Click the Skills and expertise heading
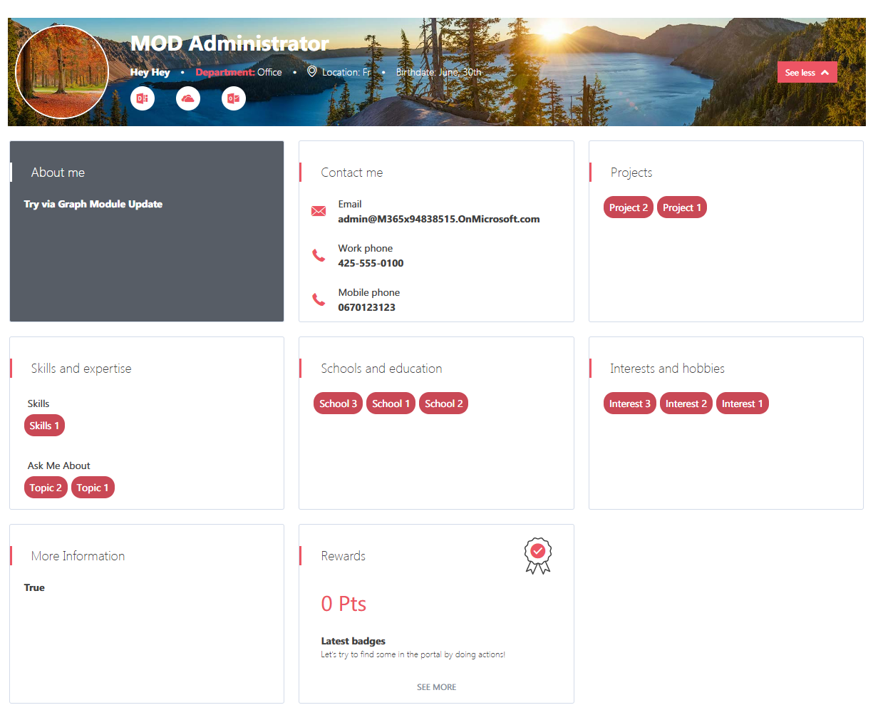Image resolution: width=878 pixels, height=715 pixels. tap(81, 369)
